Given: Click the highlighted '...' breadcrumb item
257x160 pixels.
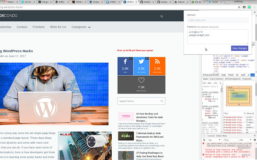Looking at the screenshot, I should [x=253, y=75].
